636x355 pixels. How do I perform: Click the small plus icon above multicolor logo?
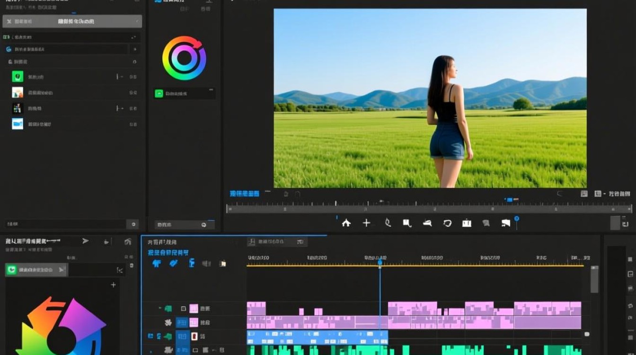(113, 285)
